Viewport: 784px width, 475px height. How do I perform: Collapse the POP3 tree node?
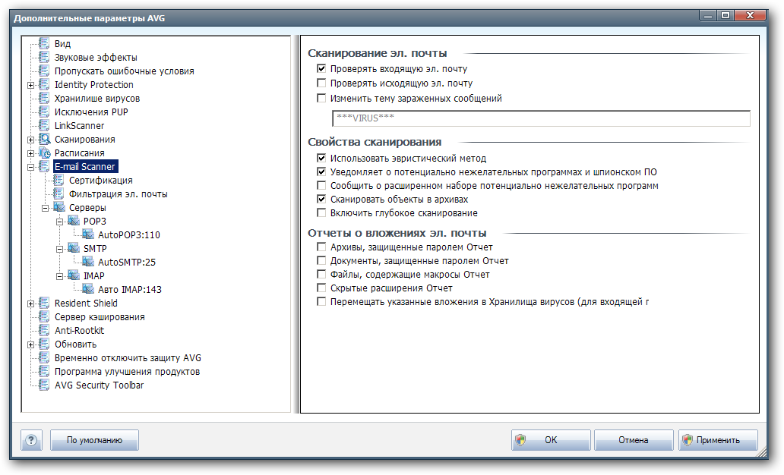pos(60,222)
